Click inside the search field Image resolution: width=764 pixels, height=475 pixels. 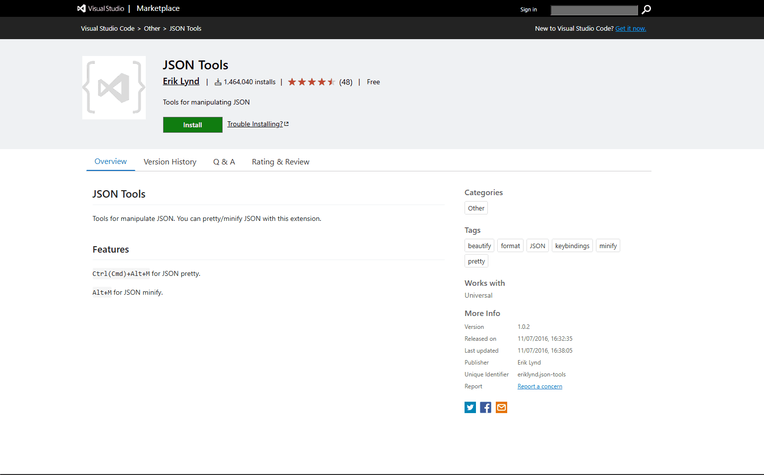[x=593, y=10]
